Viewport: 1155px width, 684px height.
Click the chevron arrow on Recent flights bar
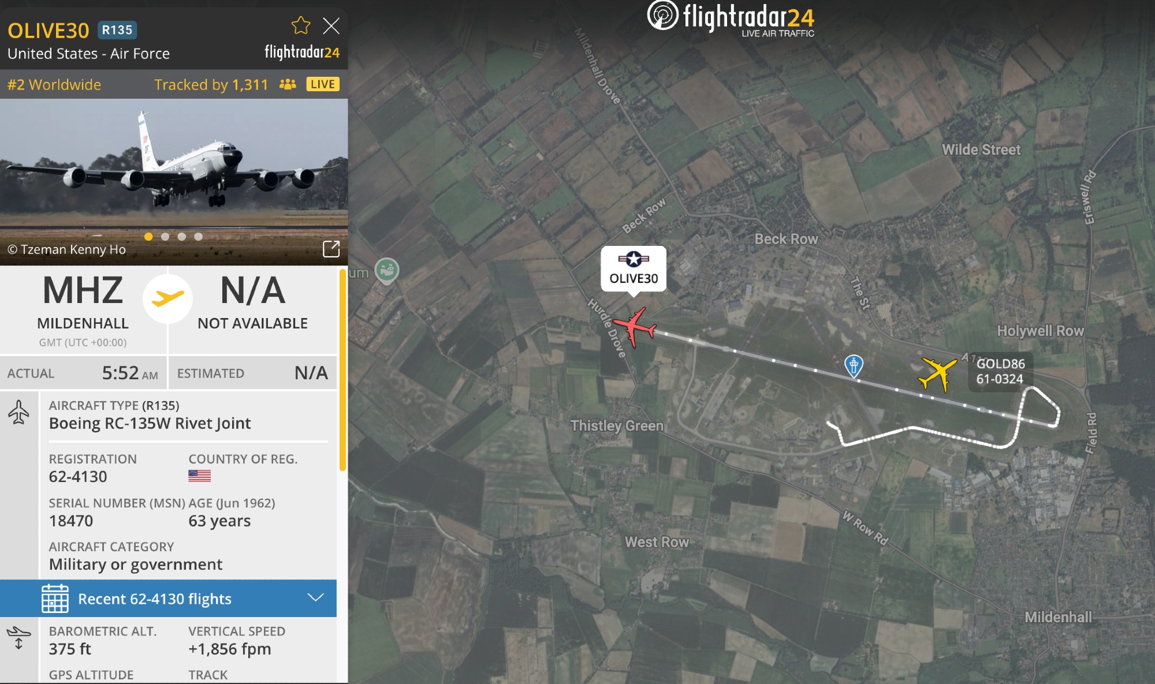pos(315,597)
